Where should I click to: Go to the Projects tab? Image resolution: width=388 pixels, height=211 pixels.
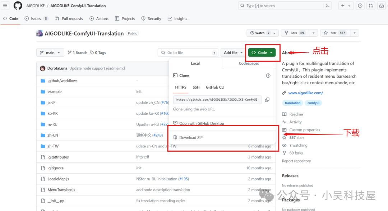pyautogui.click(x=125, y=19)
